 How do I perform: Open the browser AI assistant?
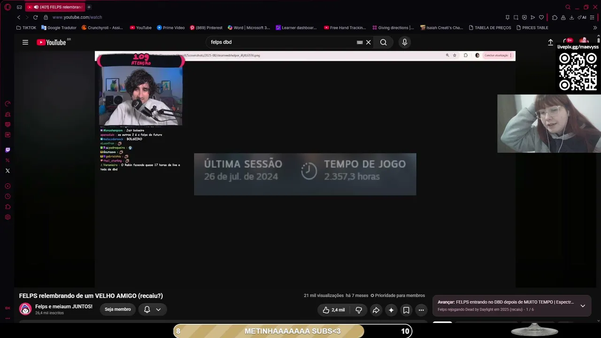tap(582, 17)
